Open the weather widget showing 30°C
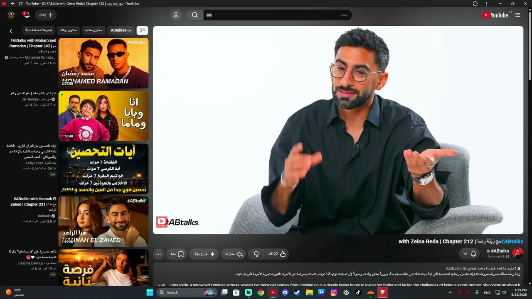Screen dimensions: 532x299 click(15, 292)
